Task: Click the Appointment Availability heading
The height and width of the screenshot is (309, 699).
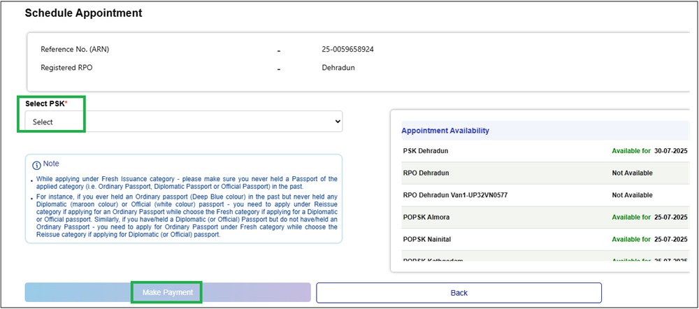Action: pyautogui.click(x=445, y=131)
